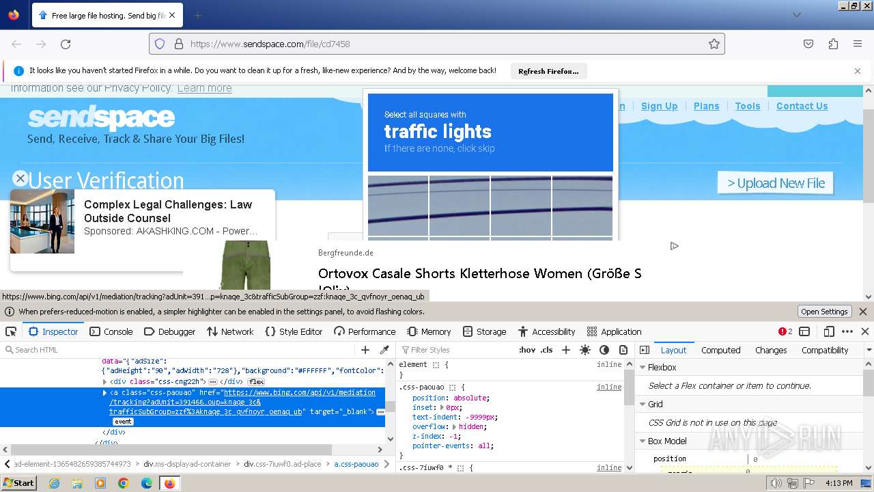Toggle print media simulation
Image resolution: width=874 pixels, height=492 pixels.
pyautogui.click(x=623, y=350)
